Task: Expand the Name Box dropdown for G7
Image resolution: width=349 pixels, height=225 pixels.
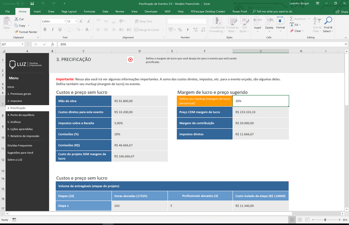Action: point(22,44)
